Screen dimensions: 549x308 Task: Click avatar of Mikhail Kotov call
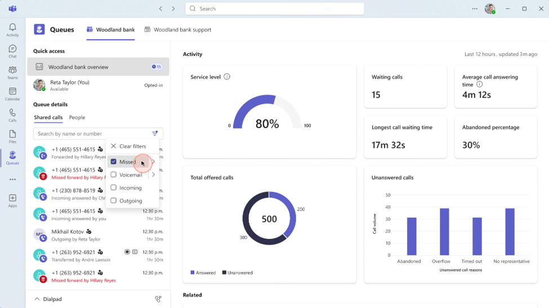(39, 234)
